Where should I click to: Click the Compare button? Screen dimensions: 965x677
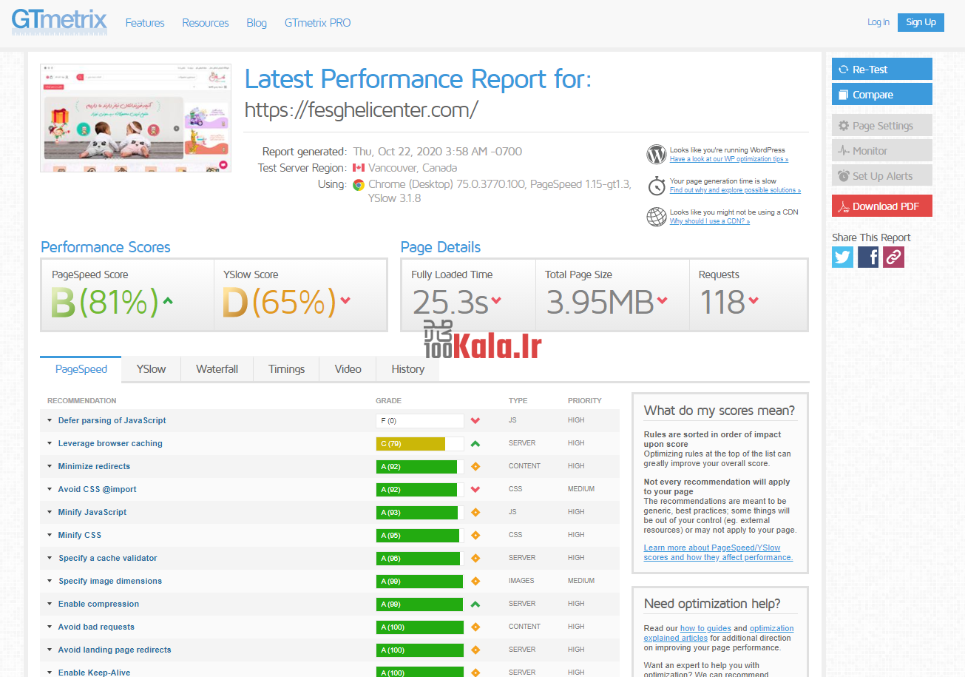(882, 94)
